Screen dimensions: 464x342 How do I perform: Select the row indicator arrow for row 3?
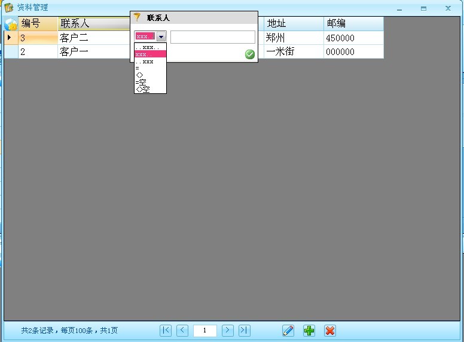(x=11, y=38)
